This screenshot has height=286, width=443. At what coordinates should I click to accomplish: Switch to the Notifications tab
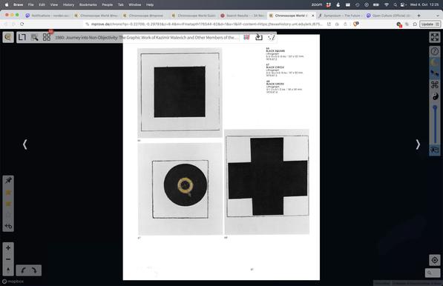[47, 16]
